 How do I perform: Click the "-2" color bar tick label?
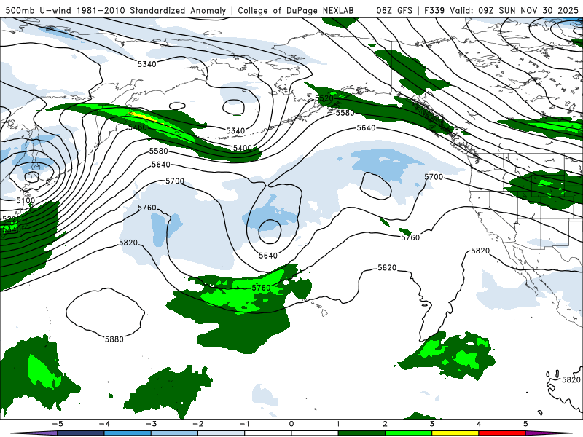197,424
